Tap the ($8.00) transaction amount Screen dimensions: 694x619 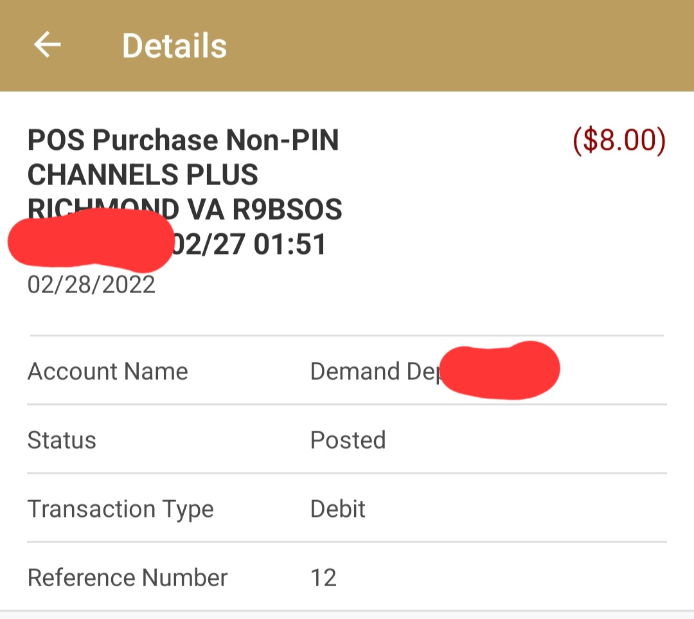click(x=619, y=141)
